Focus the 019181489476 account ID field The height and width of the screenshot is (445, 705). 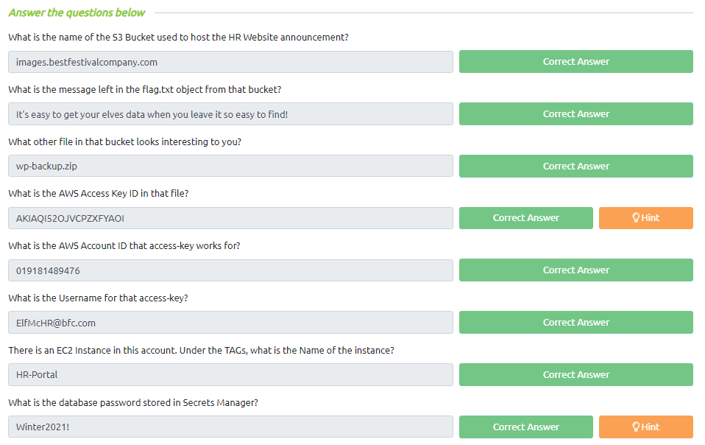[x=230, y=270]
